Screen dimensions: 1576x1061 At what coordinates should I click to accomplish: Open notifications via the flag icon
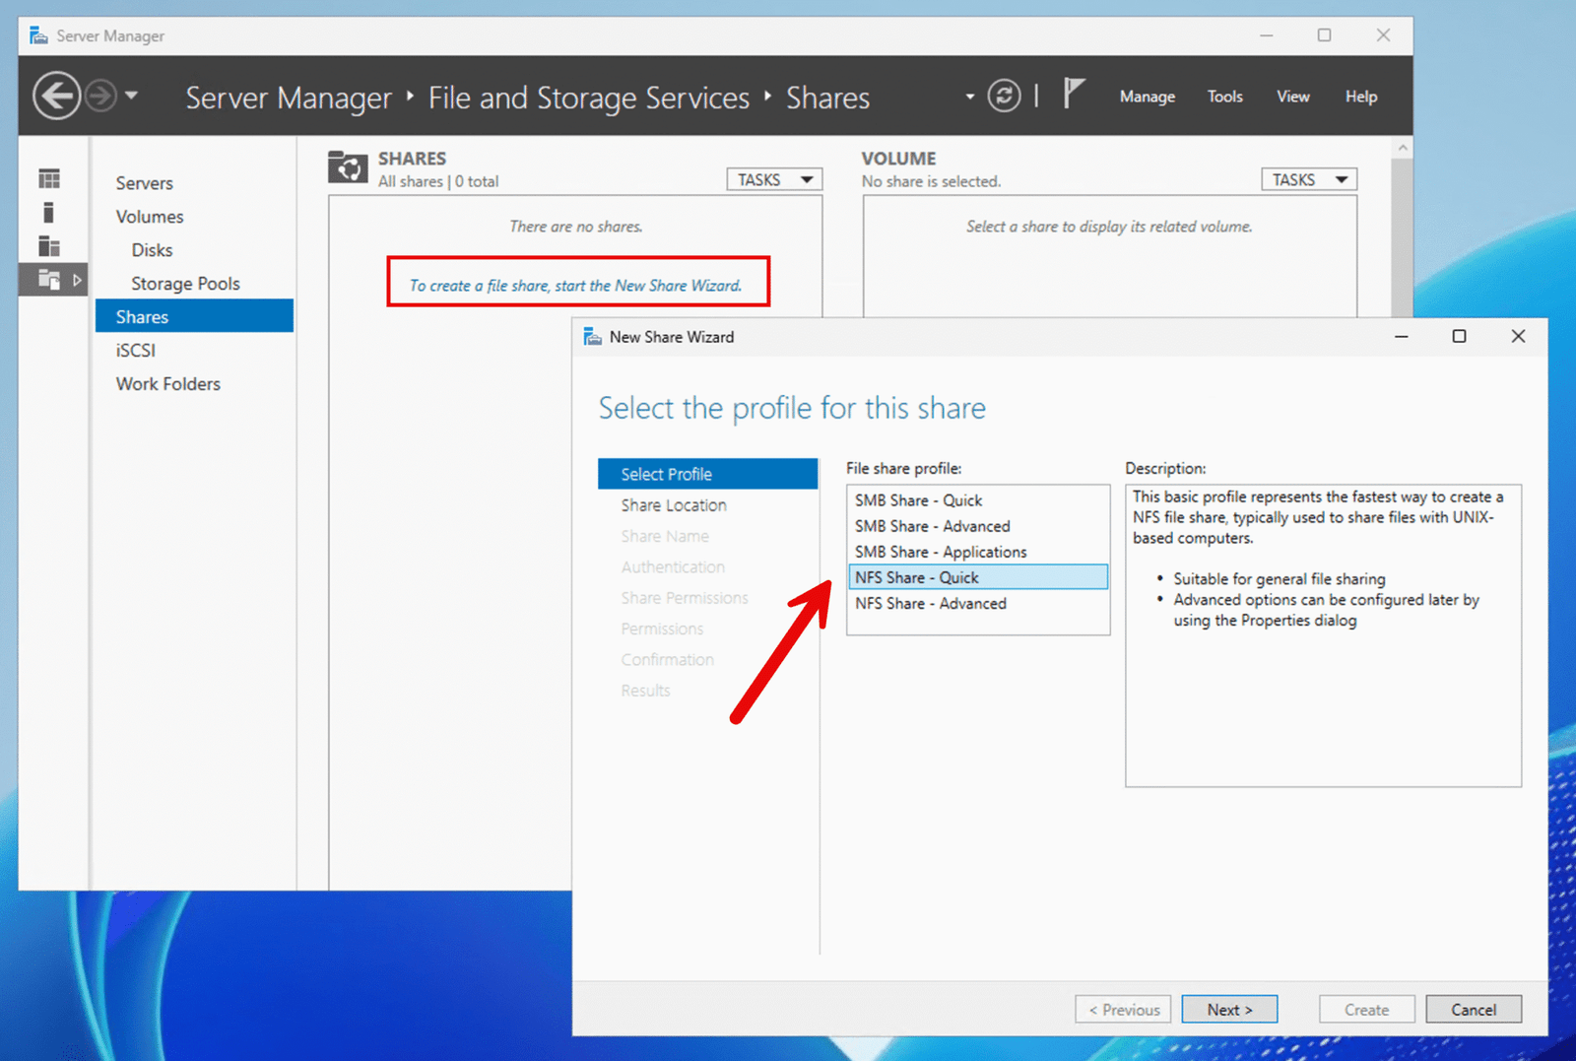(1075, 92)
